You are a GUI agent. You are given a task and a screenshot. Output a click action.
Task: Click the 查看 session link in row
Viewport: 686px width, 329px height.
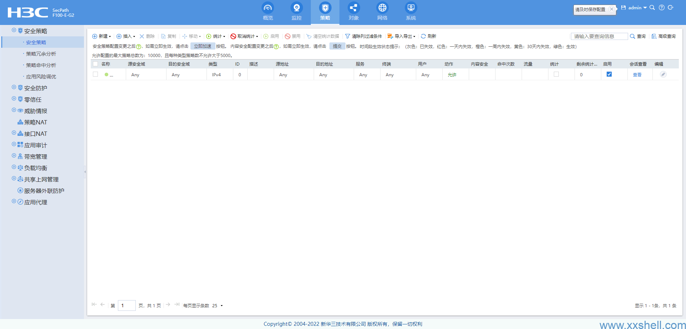click(637, 75)
